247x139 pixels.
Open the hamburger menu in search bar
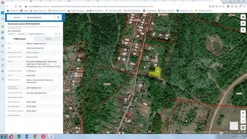(x=9, y=17)
